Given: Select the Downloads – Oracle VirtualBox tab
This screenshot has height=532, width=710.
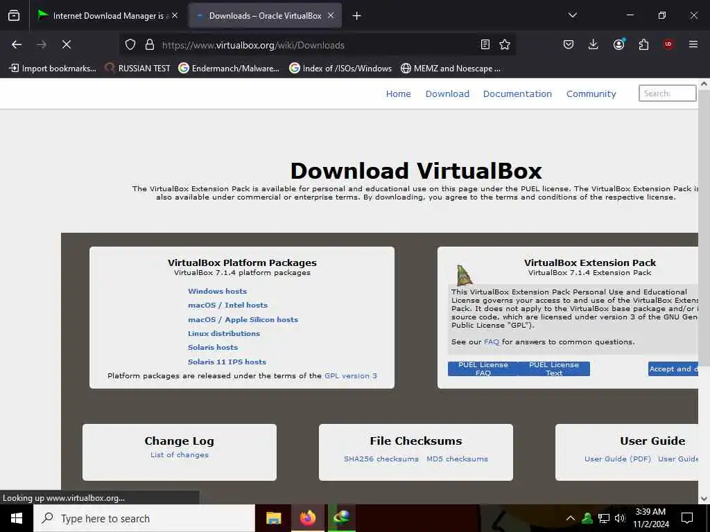Looking at the screenshot, I should (x=265, y=16).
